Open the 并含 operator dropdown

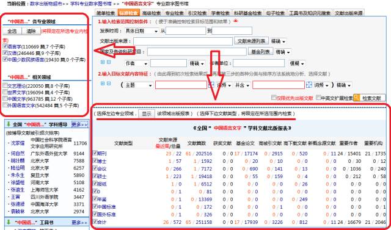point(243,85)
